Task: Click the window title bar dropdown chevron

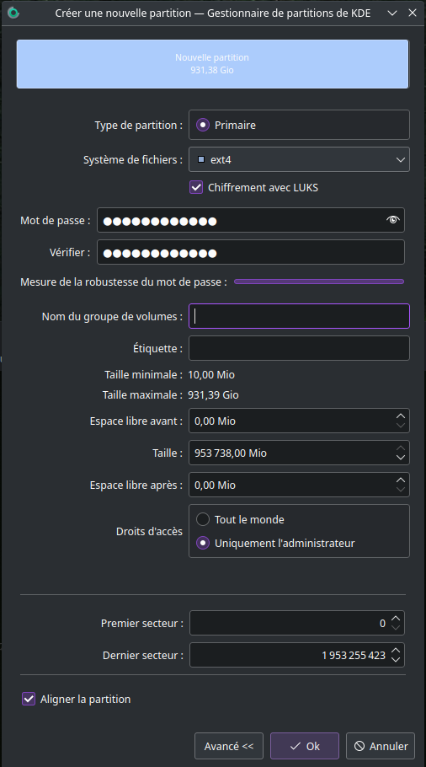Action: [391, 13]
